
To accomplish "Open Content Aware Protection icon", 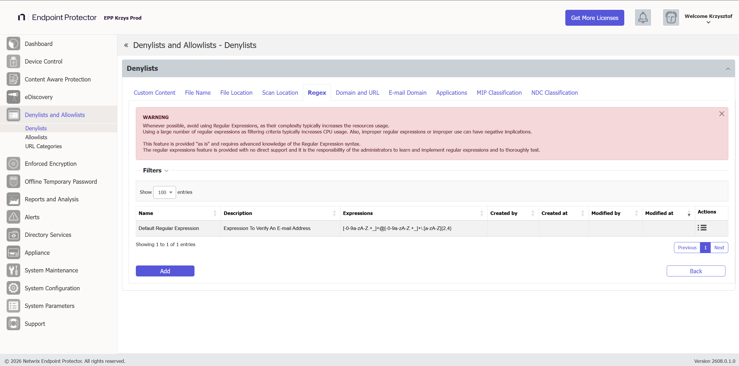I will coord(13,79).
